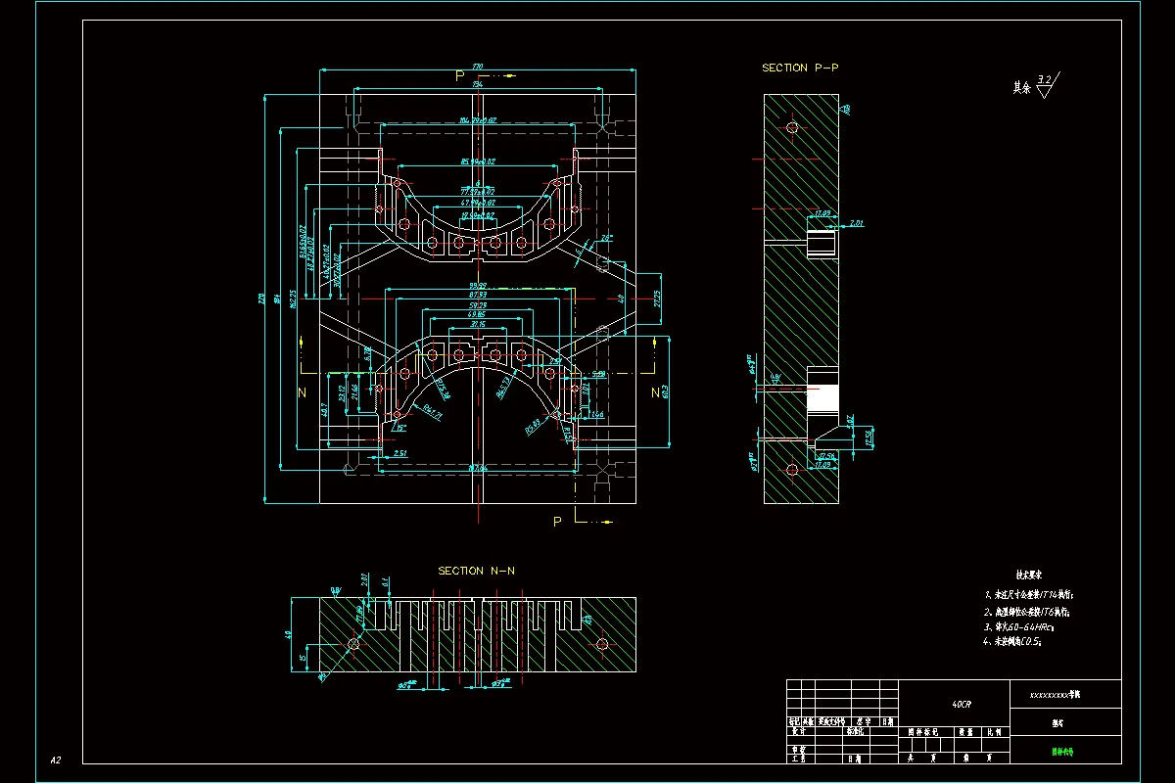Image resolution: width=1175 pixels, height=783 pixels.
Task: Select the '27.25' vertical dimension at right
Action: point(657,299)
